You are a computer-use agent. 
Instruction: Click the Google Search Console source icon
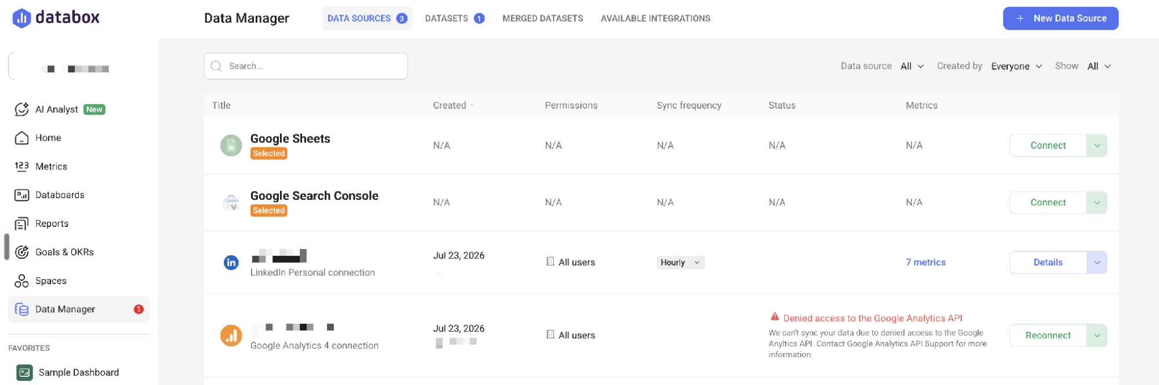tap(231, 203)
